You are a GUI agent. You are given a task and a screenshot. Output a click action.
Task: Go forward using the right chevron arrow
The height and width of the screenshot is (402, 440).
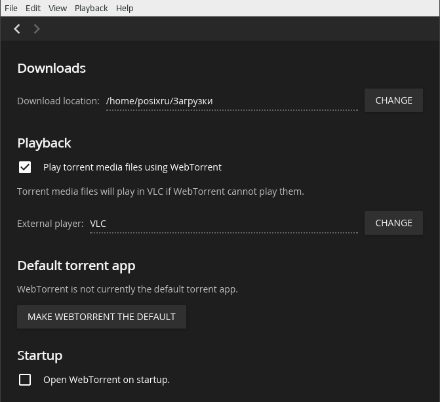pyautogui.click(x=37, y=29)
